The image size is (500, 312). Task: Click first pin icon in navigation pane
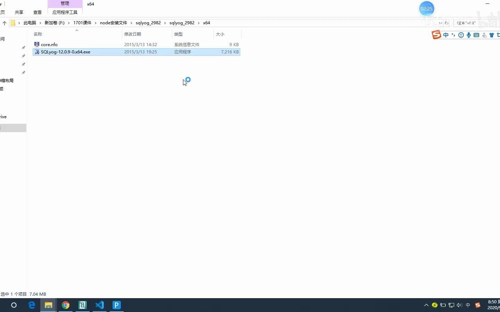tap(23, 47)
